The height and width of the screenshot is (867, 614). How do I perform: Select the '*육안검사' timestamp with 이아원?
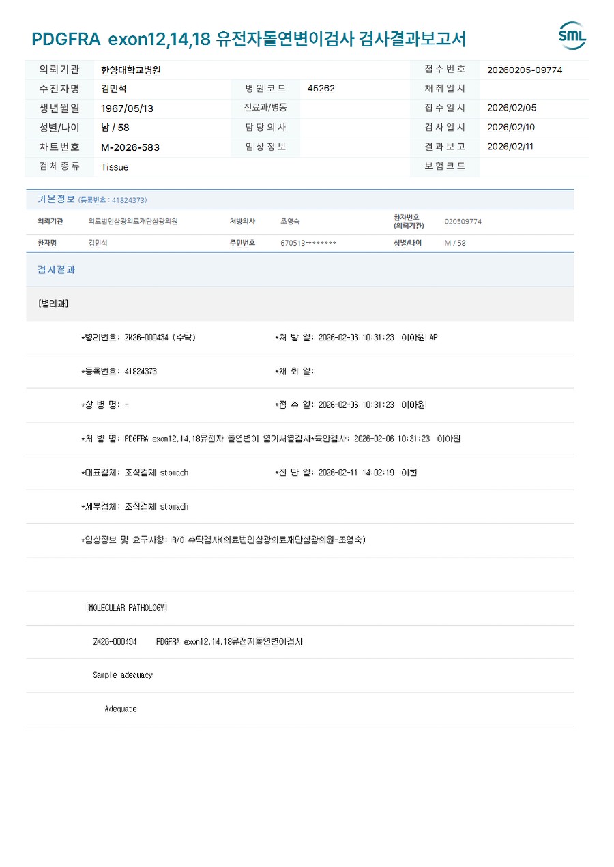point(386,439)
